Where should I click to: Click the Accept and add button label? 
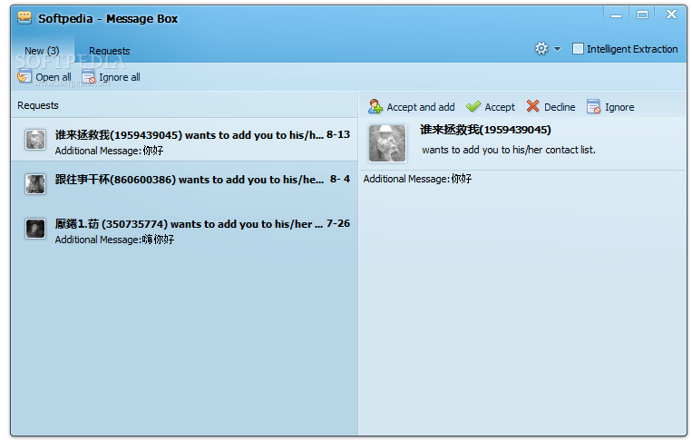pyautogui.click(x=421, y=107)
